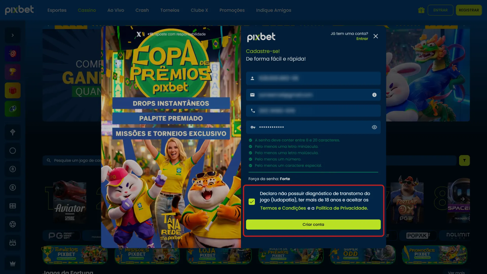The image size is (487, 274).
Task: Close the registration modal with X
Action: pyautogui.click(x=376, y=36)
